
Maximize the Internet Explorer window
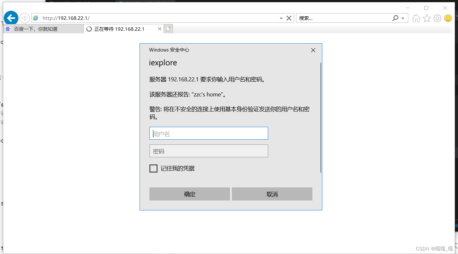(x=426, y=8)
